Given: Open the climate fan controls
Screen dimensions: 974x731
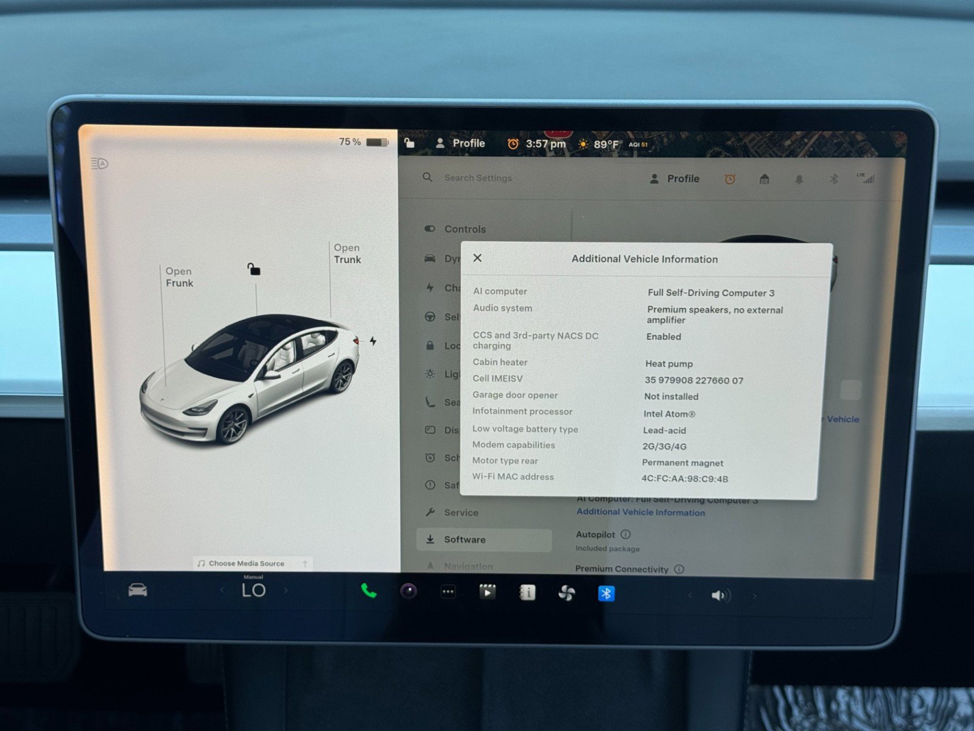Looking at the screenshot, I should [x=568, y=592].
